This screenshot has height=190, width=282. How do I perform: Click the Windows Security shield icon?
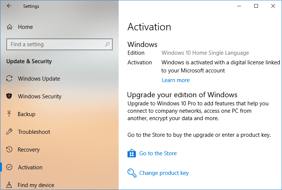(9, 96)
